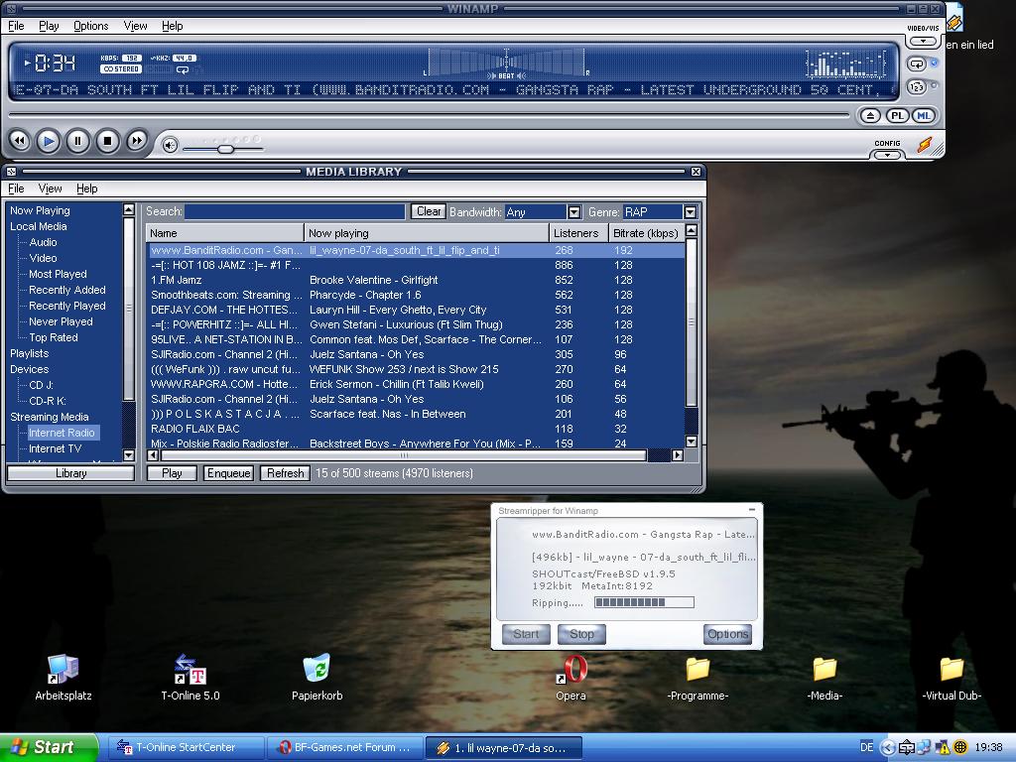Open the Winamp View menu
The height and width of the screenshot is (762, 1016).
pos(135,26)
